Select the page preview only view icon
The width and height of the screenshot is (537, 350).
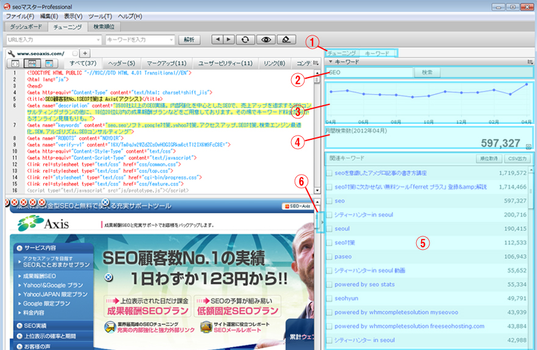click(49, 64)
